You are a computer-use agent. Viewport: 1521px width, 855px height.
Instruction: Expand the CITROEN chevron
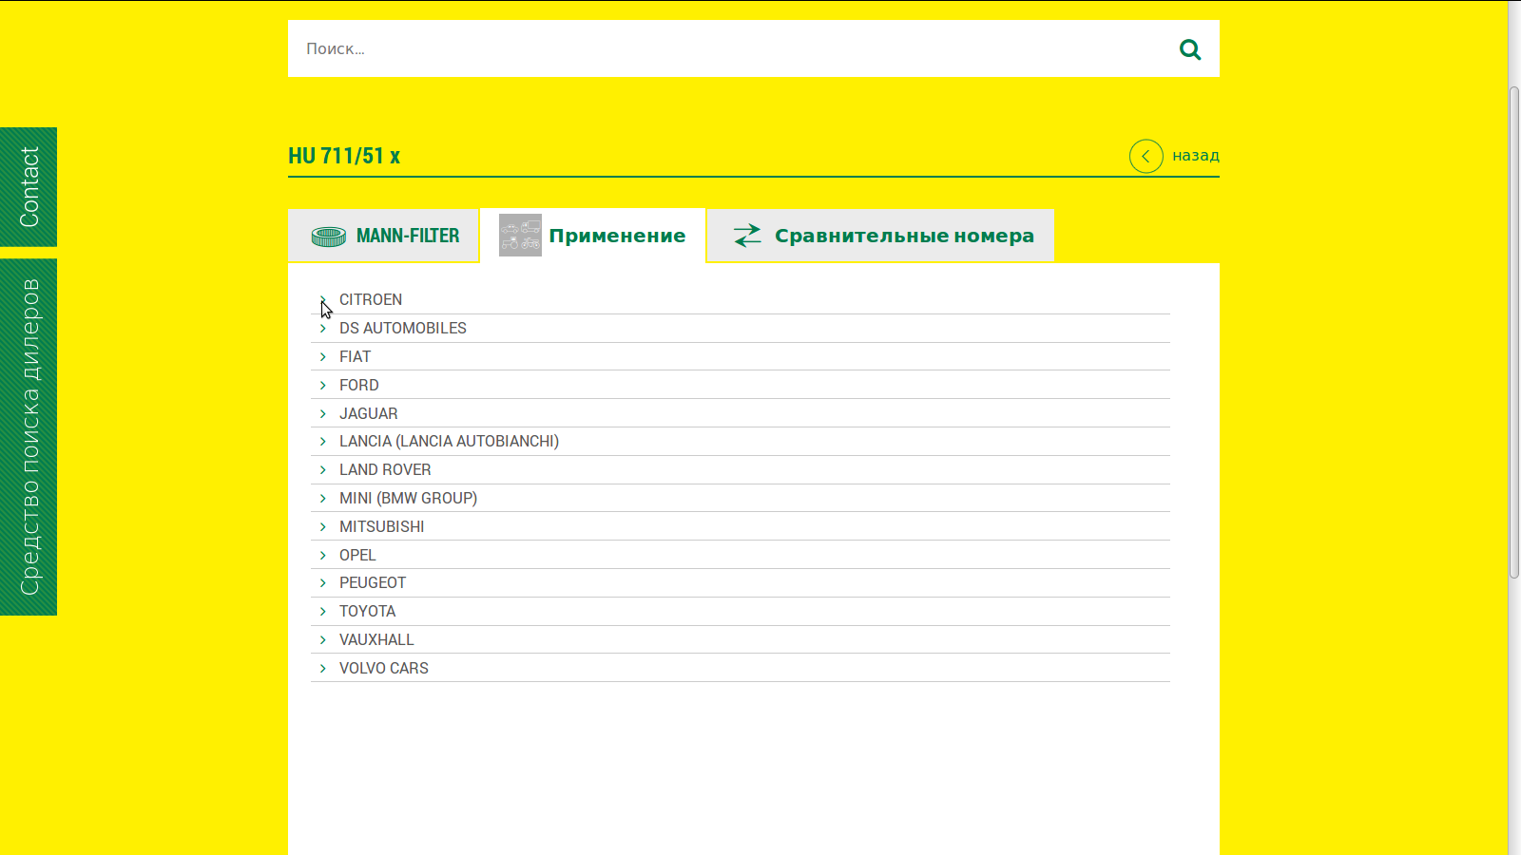click(323, 300)
